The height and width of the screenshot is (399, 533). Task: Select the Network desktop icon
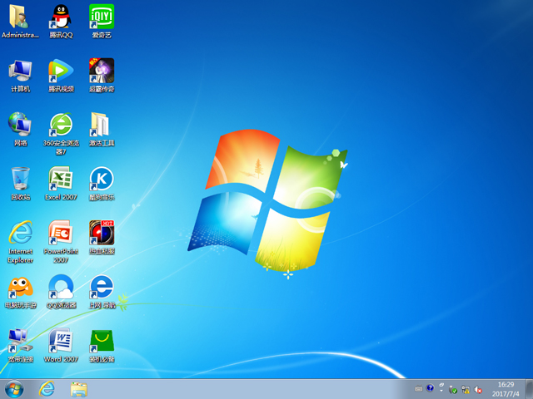[x=21, y=126]
